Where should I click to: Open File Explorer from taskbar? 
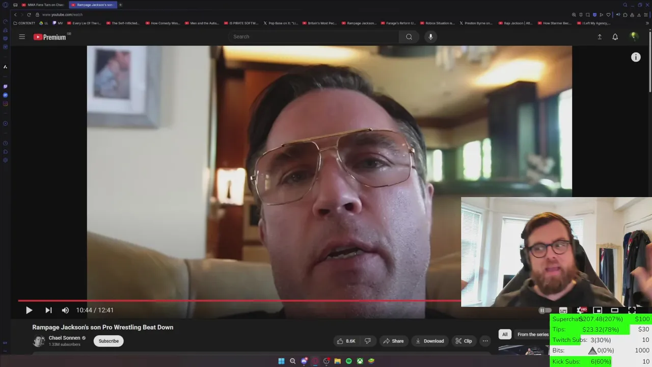[x=337, y=361]
